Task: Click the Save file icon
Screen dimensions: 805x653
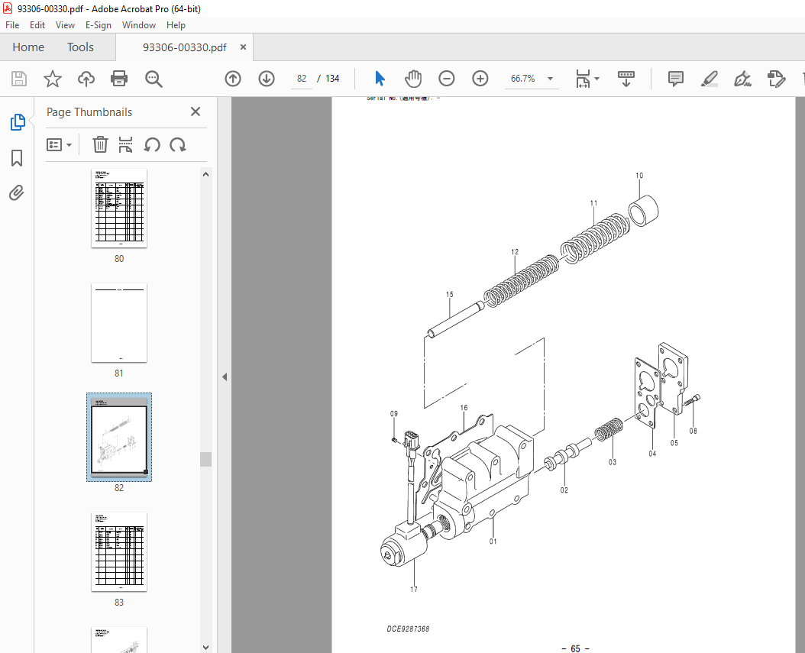Action: (19, 79)
